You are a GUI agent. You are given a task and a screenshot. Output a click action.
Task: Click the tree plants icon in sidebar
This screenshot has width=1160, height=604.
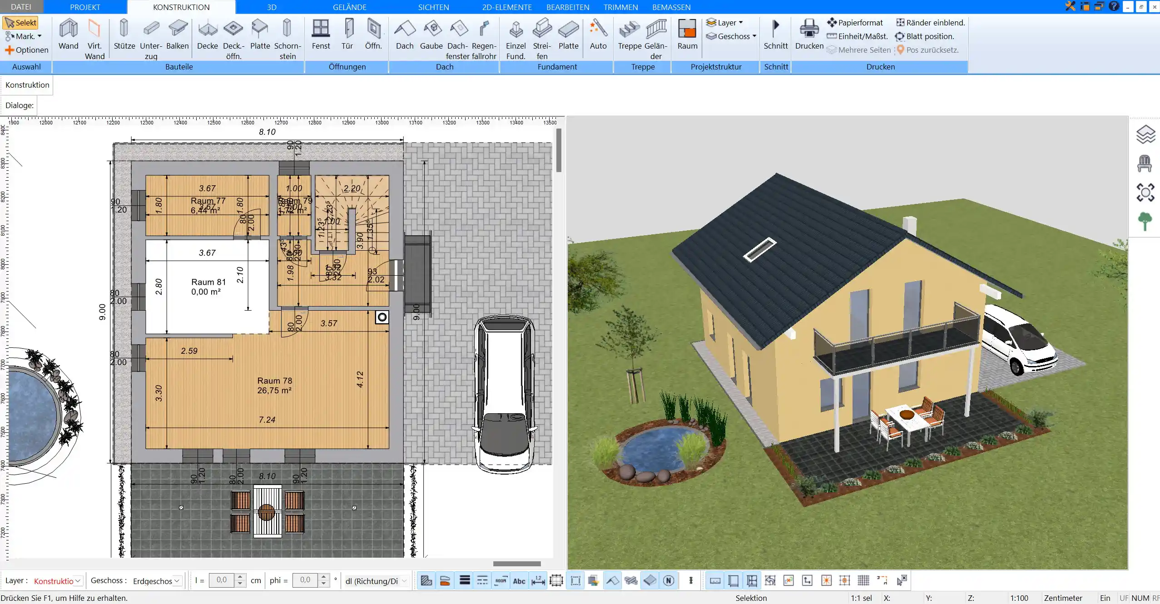1145,222
